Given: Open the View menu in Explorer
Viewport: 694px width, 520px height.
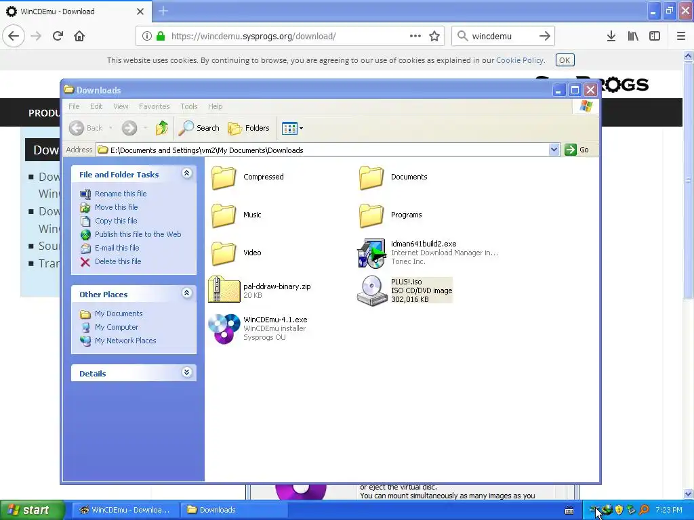Looking at the screenshot, I should (x=121, y=106).
